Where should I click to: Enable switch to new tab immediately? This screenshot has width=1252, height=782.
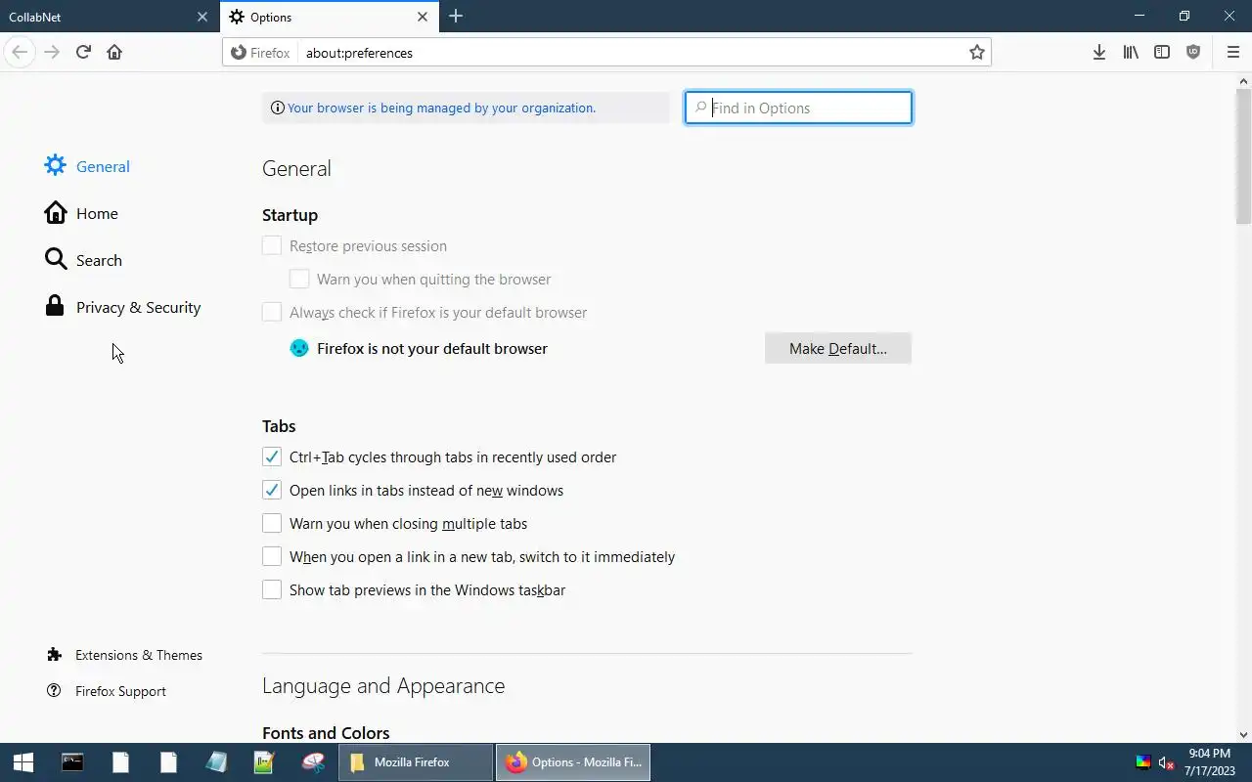tap(272, 557)
